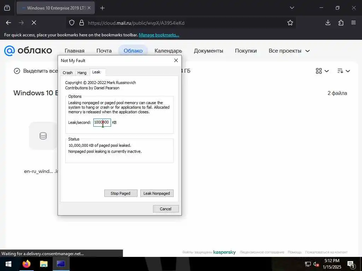Click the en-ru_wind file thumbnail icon
Viewport: 362px width, 271px height.
pyautogui.click(x=43, y=136)
